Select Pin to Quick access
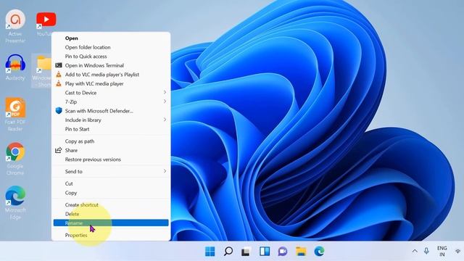The height and width of the screenshot is (261, 464). [111, 57]
